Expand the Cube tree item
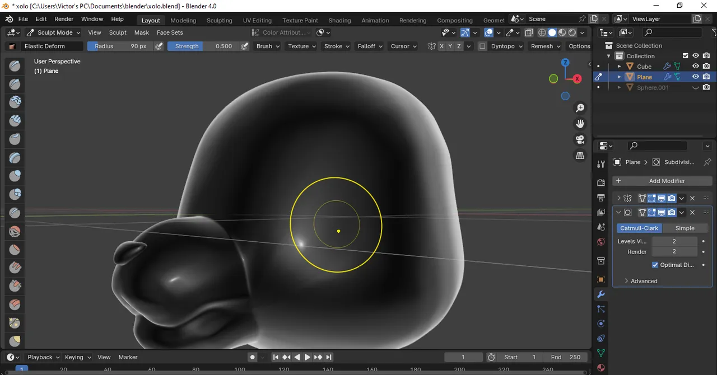717x375 pixels. [x=620, y=67]
